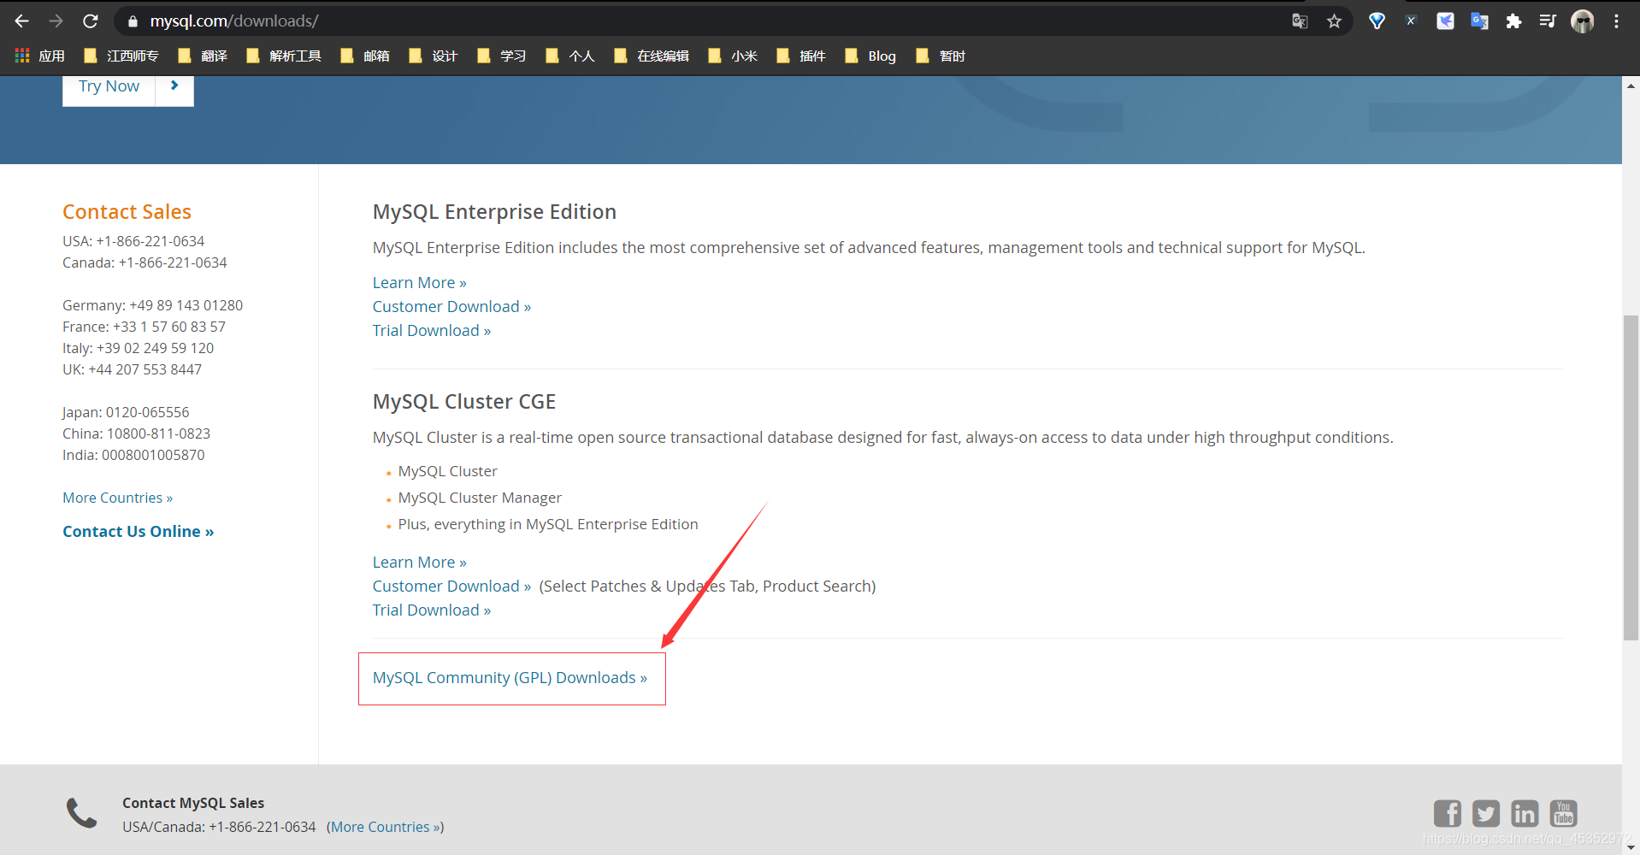Click the MySQL Cluster CGE heading
The image size is (1640, 855).
pyautogui.click(x=464, y=402)
